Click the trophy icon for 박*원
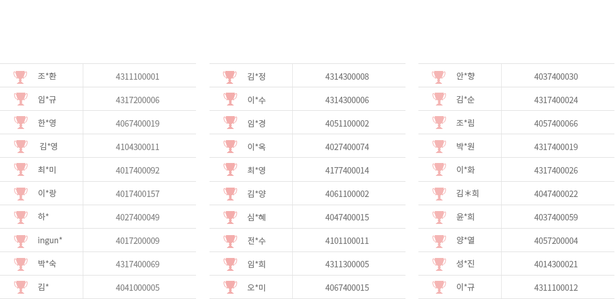The image size is (615, 299). [x=439, y=147]
